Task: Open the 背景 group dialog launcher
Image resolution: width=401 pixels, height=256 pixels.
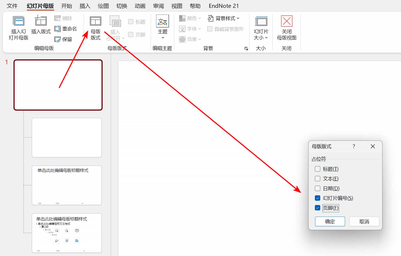Action: pyautogui.click(x=246, y=49)
